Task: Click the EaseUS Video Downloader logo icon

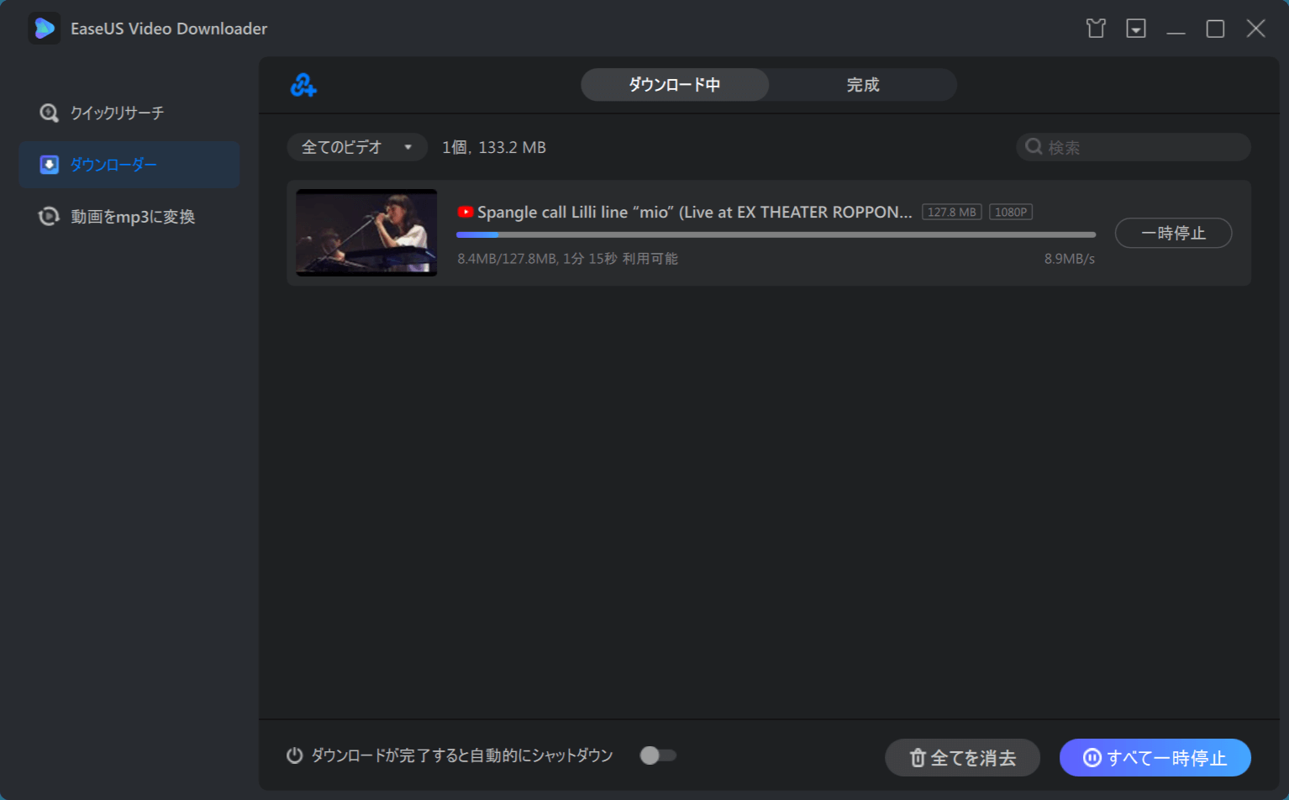Action: point(44,29)
